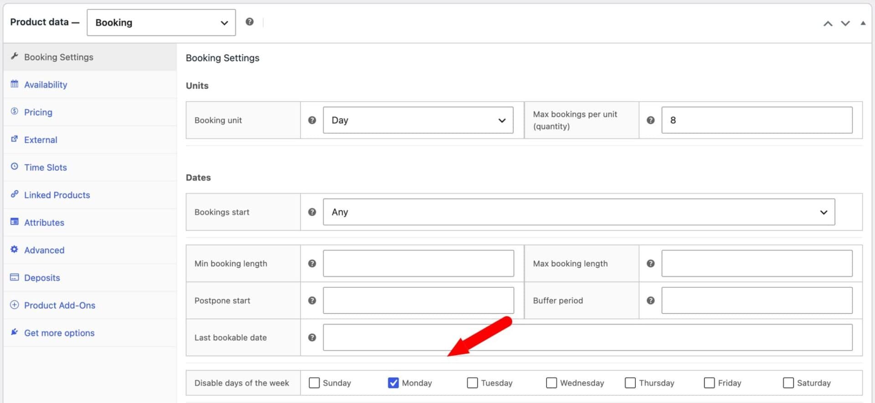Image resolution: width=875 pixels, height=403 pixels.
Task: Disable Sunday for bookings
Action: tap(314, 383)
